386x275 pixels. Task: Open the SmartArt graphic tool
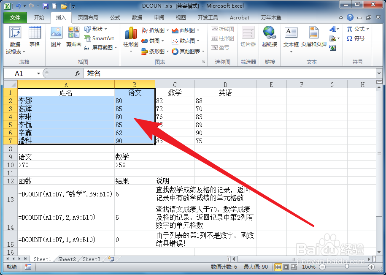(99, 38)
